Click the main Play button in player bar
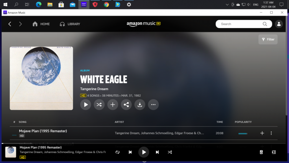 (144, 152)
